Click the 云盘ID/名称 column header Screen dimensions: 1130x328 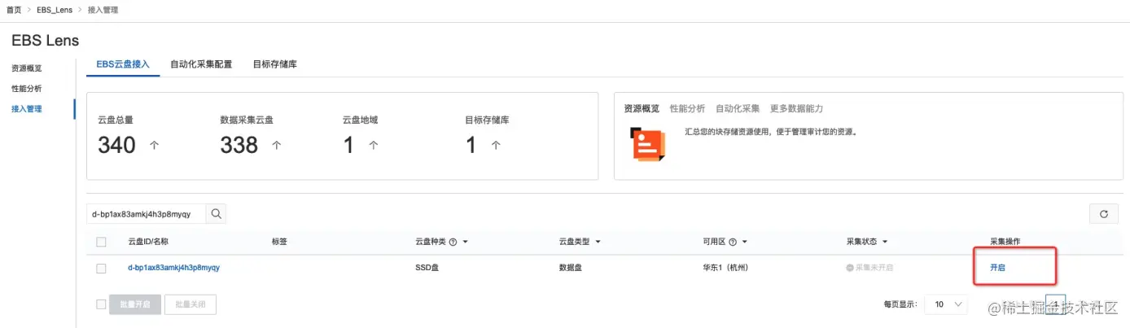tap(148, 242)
